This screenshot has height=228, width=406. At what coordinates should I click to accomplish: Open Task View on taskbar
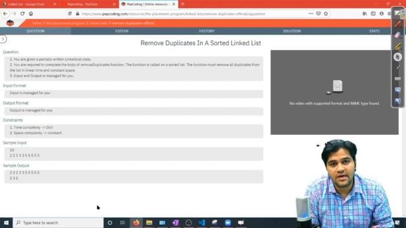coord(122,222)
